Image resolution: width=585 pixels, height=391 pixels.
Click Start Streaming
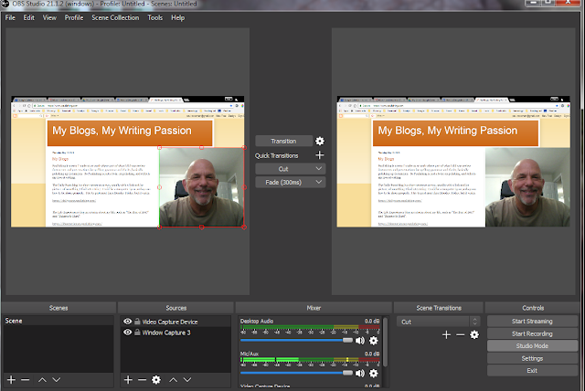(x=532, y=321)
